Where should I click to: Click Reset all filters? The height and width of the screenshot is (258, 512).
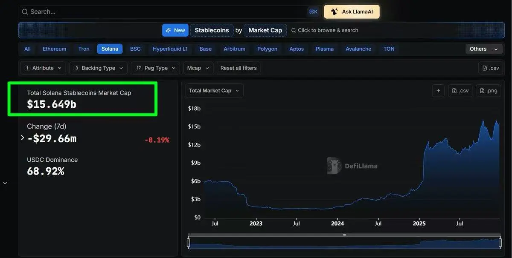[x=239, y=68]
